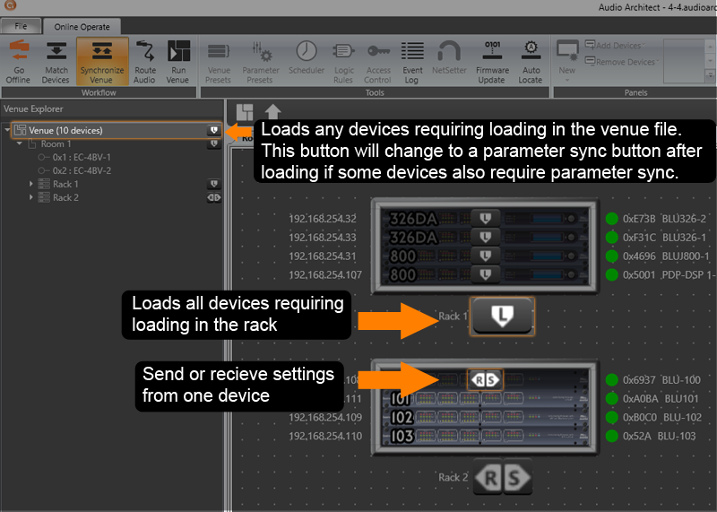Screen dimensions: 717x512
Task: Click green status dot for 0xA0BA BLU101
Action: click(x=611, y=398)
